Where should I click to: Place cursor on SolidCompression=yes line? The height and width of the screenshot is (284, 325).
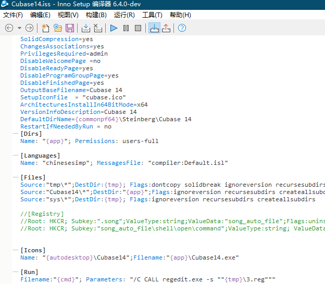57,39
